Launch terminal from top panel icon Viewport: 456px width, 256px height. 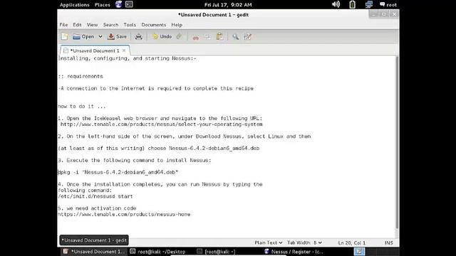tap(129, 4)
